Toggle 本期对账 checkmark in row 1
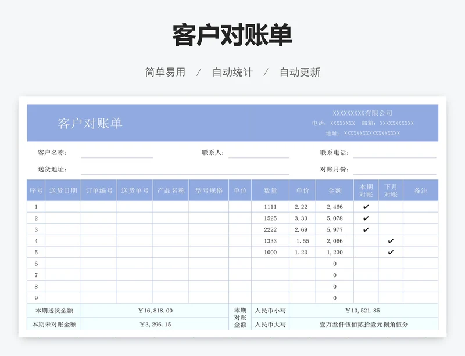 click(366, 207)
